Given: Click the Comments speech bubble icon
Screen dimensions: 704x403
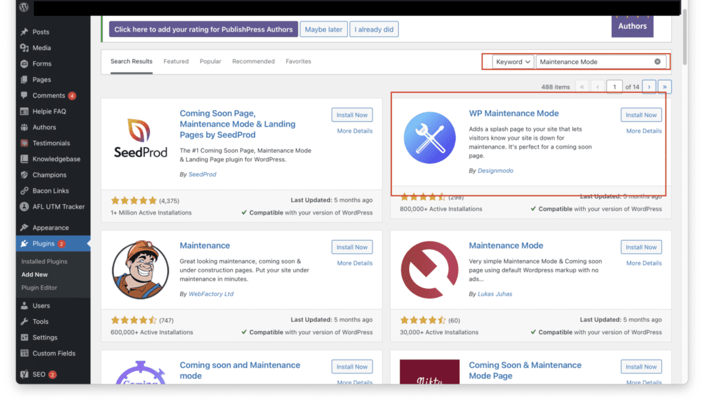Looking at the screenshot, I should coord(25,96).
